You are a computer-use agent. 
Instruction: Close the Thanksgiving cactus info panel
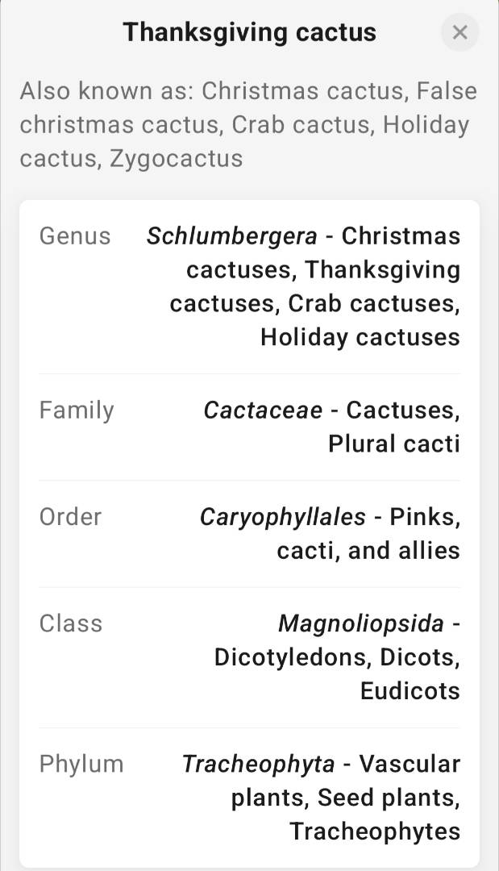(x=459, y=32)
